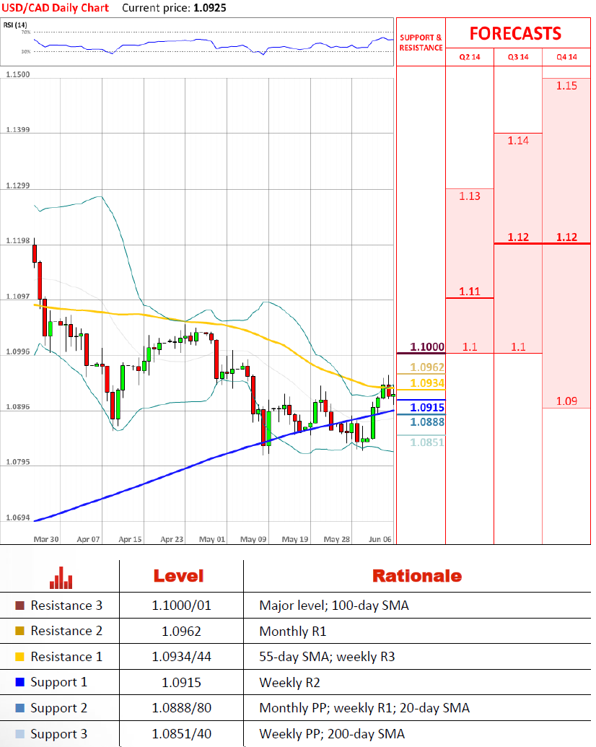Select the Support 3 row label

click(59, 734)
